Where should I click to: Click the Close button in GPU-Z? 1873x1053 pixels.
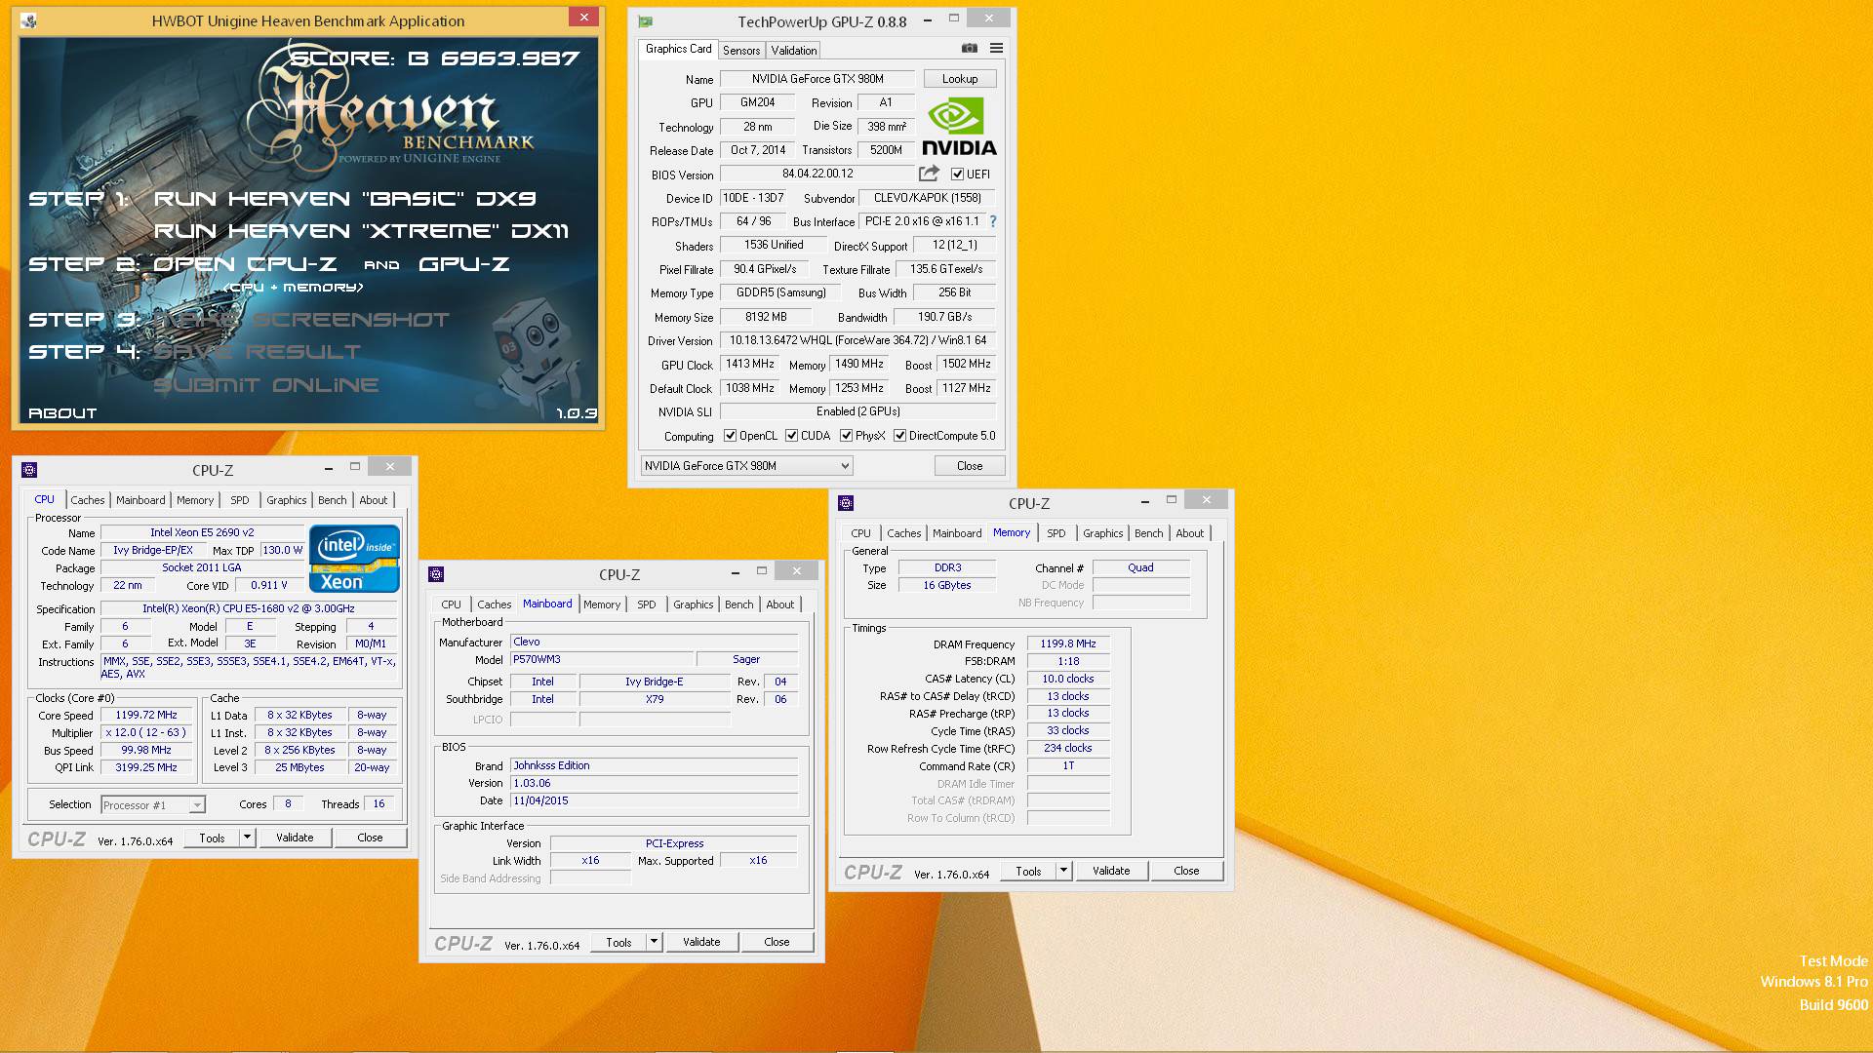click(970, 466)
